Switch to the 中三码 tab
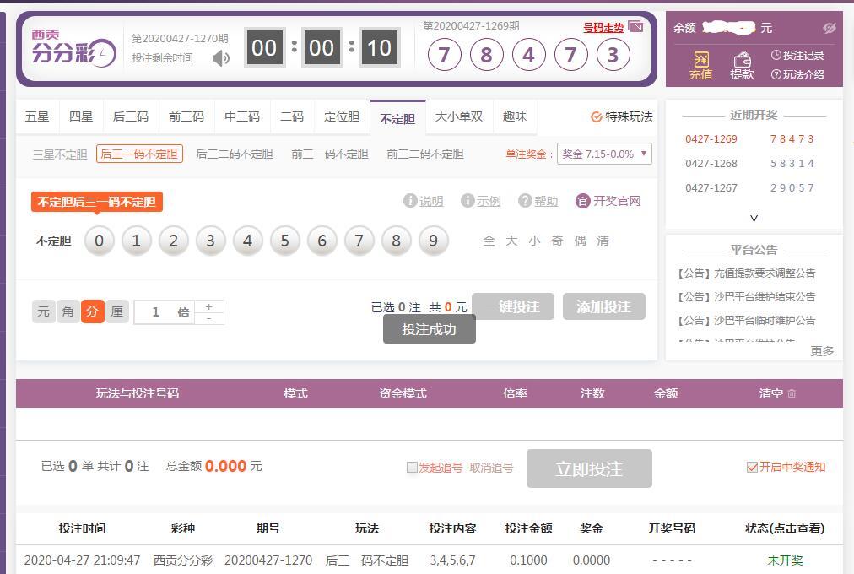854x574 pixels. [242, 116]
